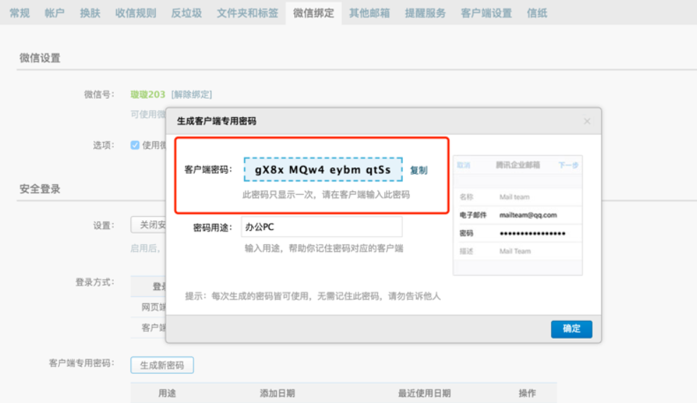Toggle the 选项 checkbox under 微信设置

click(135, 145)
